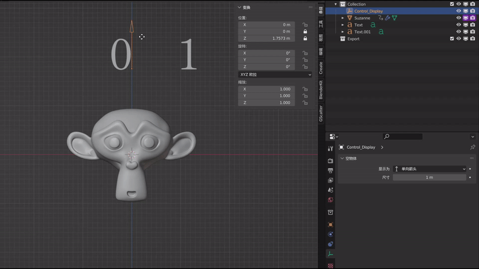
Task: Click the Rotation Y field 0°
Action: pos(266,60)
